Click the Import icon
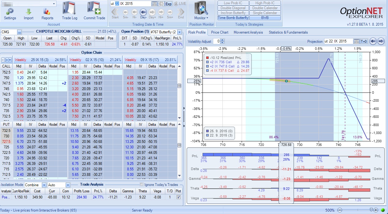388x214 pixels. tap(29, 12)
